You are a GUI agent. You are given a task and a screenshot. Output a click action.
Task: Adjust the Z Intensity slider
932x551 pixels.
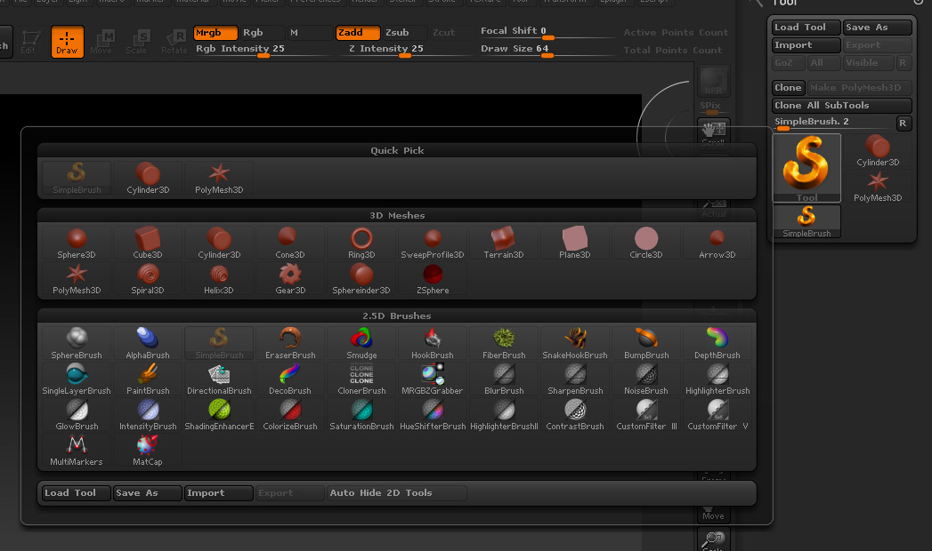pyautogui.click(x=404, y=49)
